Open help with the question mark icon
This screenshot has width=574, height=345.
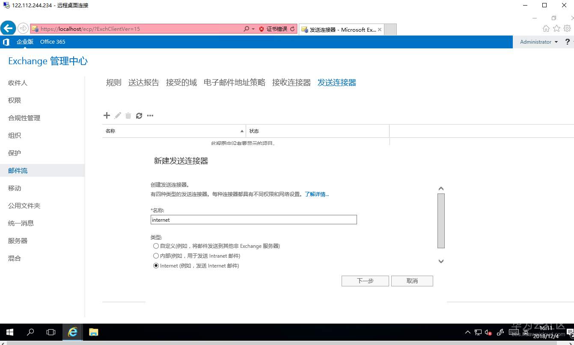click(x=567, y=42)
